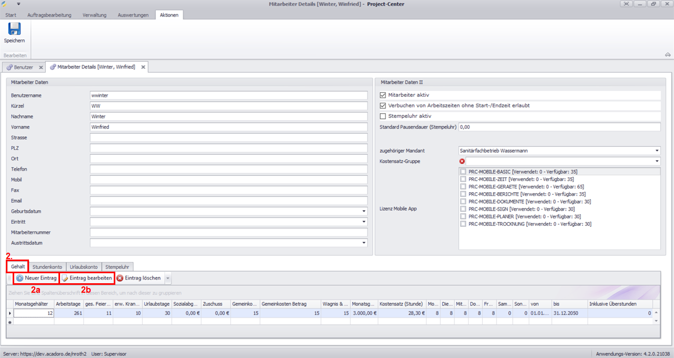Screen dimensions: 674x358
Task: Expand the Geburtsdatum date dropdown
Action: pyautogui.click(x=363, y=212)
